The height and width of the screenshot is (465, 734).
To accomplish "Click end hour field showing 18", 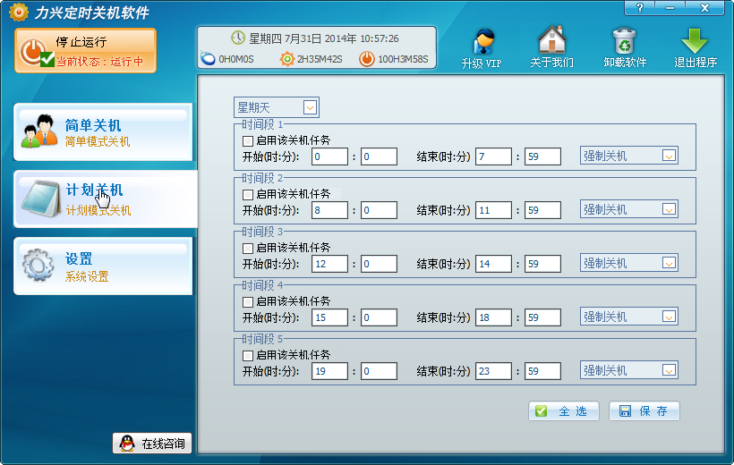I will click(x=493, y=317).
